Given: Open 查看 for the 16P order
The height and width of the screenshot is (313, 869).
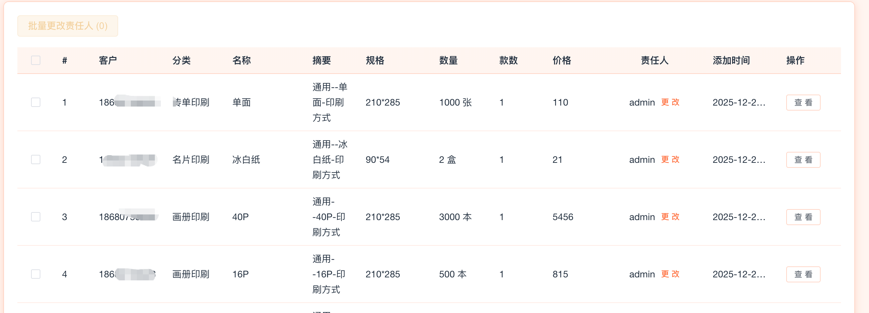Looking at the screenshot, I should coord(803,274).
